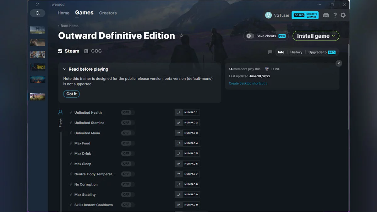Click the Got it button

click(x=71, y=94)
